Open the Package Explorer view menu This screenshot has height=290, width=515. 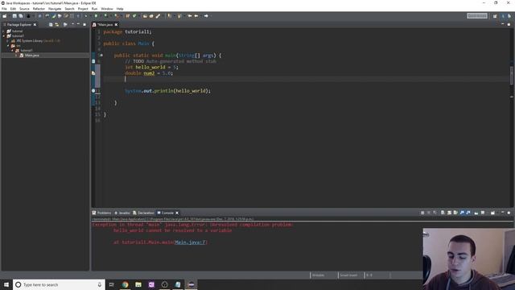click(72, 24)
